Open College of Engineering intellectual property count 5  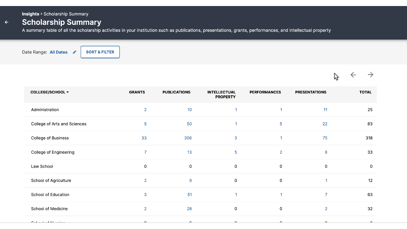236,153
